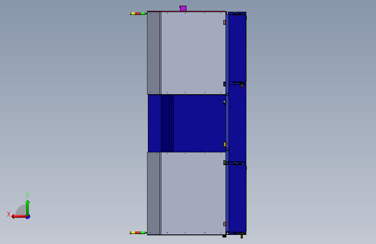376x244 pixels.
Task: Click the blue Z axis dot on the triad
Action: coord(28,217)
